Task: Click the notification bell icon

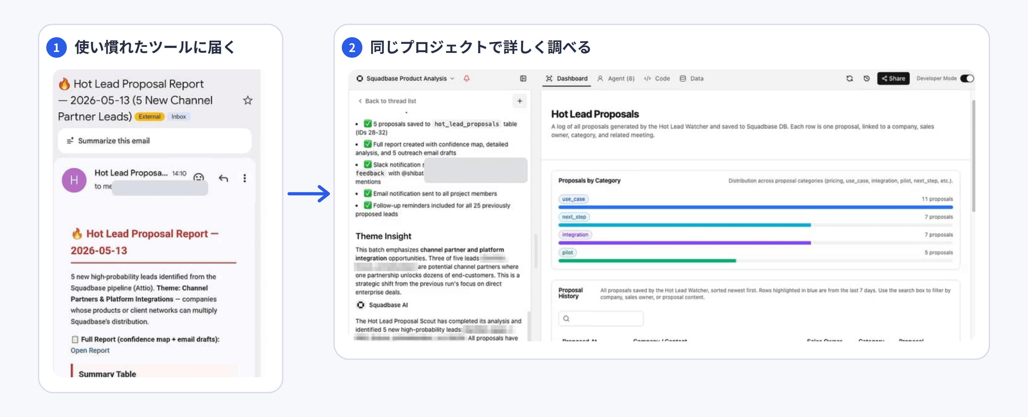Action: 467,79
